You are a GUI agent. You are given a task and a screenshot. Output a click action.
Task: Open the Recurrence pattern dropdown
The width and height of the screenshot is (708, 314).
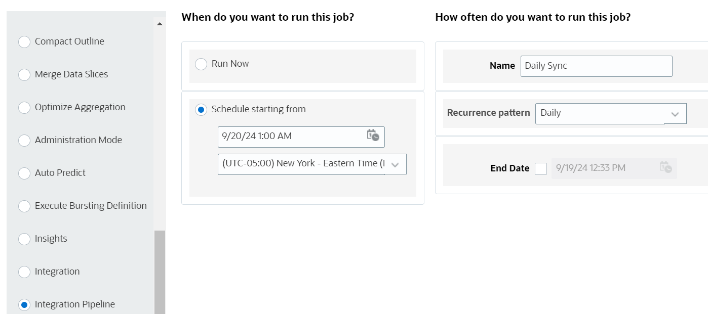[x=675, y=114]
